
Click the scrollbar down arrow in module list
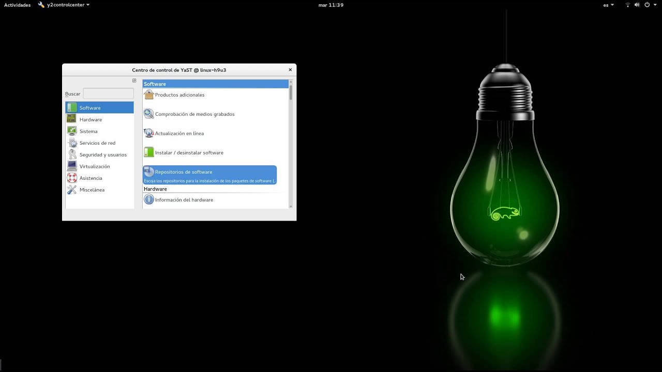click(x=291, y=206)
